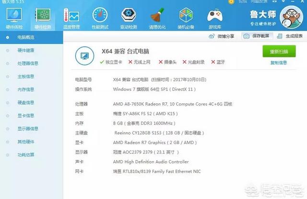The image size is (307, 199).
Task: Click the 电脑型号 row label
Action: click(x=83, y=80)
